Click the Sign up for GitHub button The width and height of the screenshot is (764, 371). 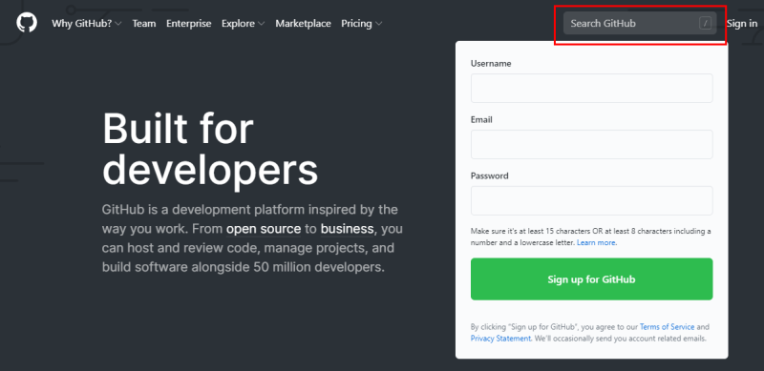(591, 279)
